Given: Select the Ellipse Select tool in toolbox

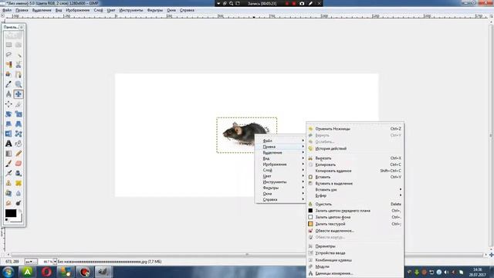Looking at the screenshot, I should point(19,45).
